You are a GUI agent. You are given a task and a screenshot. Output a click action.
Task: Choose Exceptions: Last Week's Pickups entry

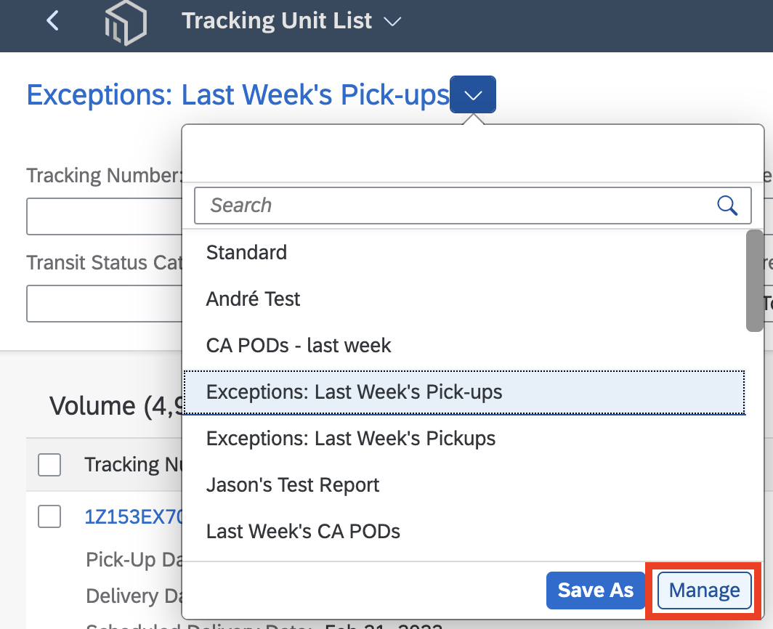464,438
